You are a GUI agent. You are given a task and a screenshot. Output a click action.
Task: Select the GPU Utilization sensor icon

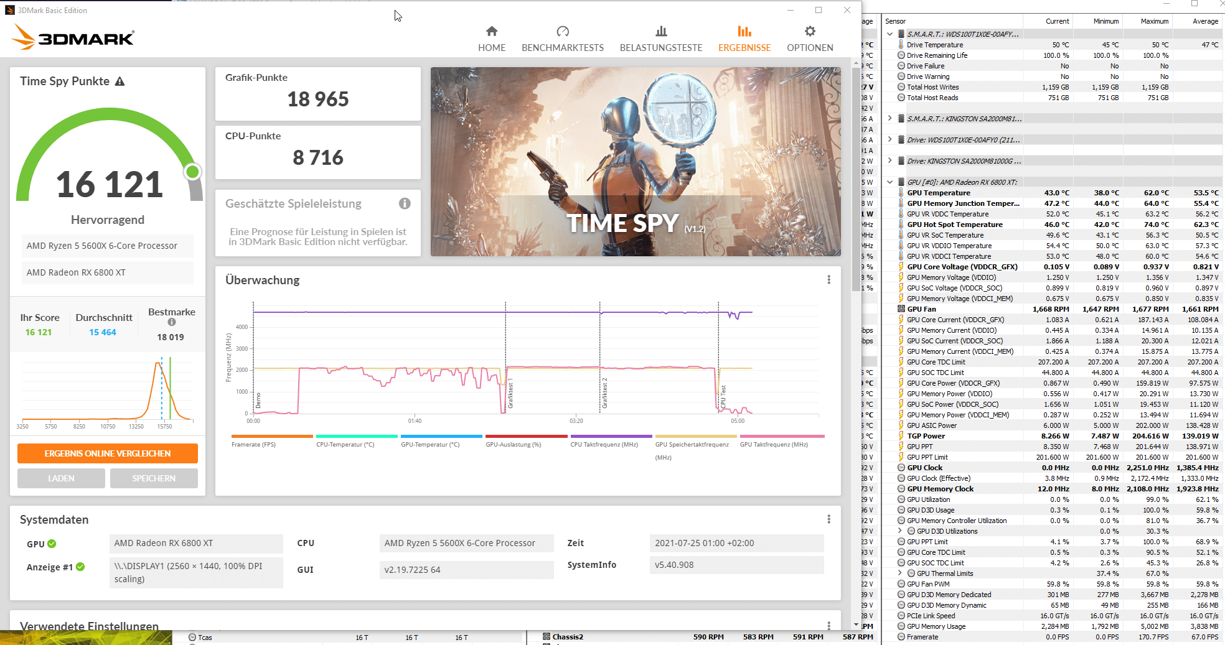[901, 499]
